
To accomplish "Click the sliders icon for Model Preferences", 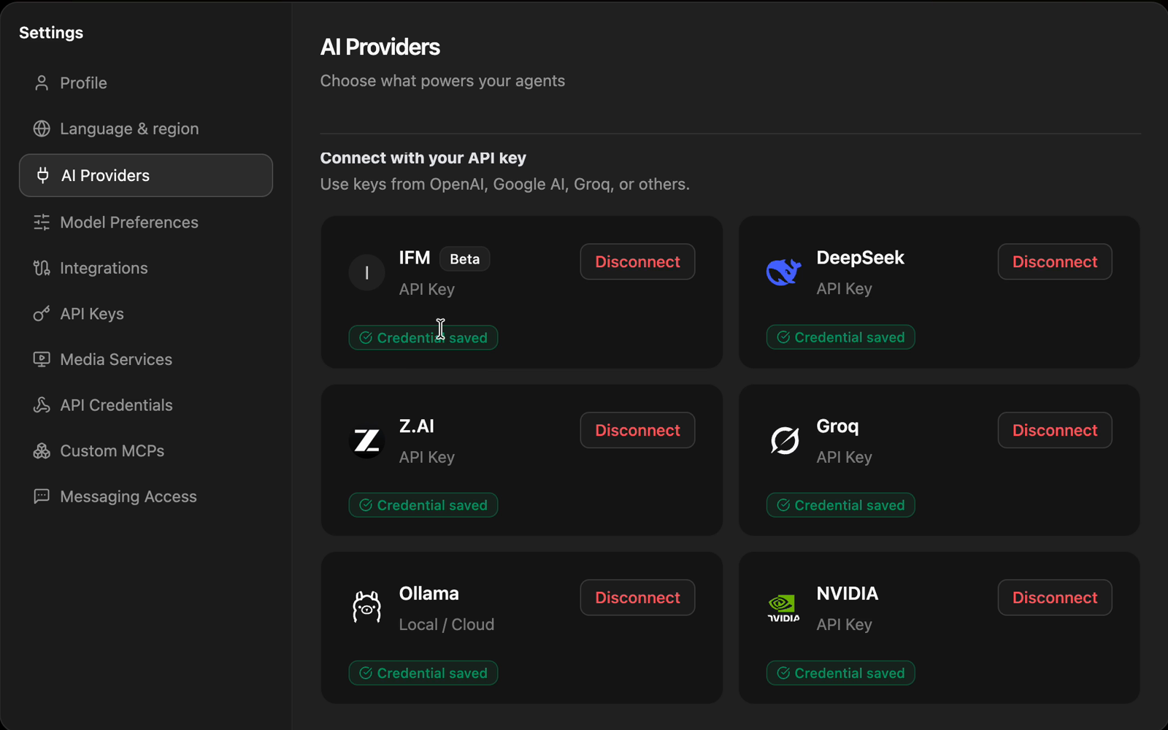I will [x=42, y=222].
